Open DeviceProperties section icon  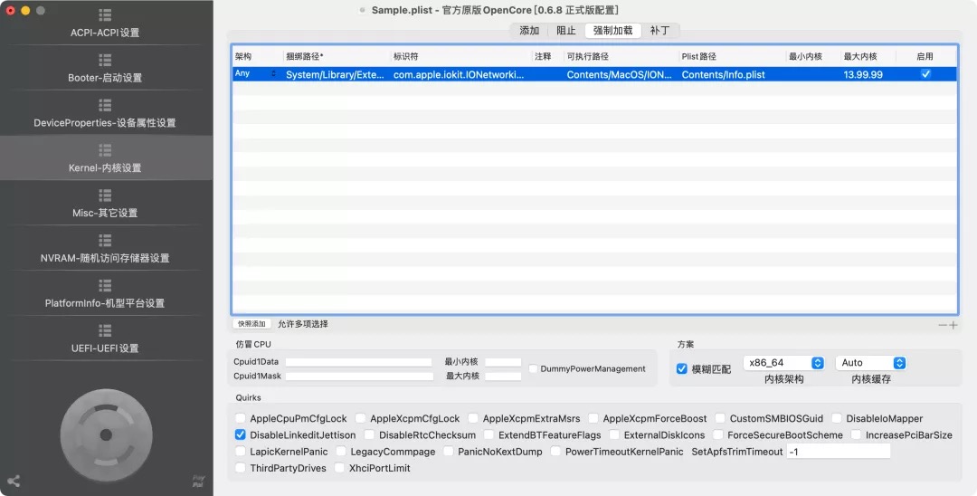pyautogui.click(x=105, y=105)
